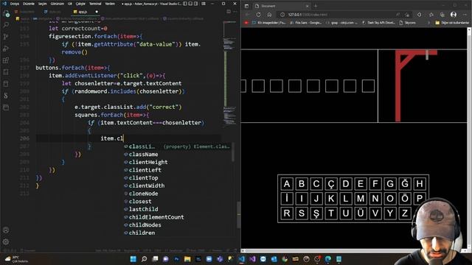Select className suggestion

pos(178,155)
